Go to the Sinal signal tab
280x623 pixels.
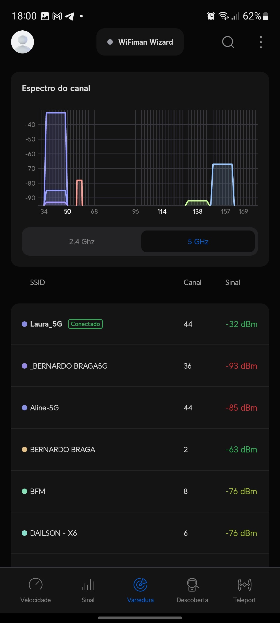[x=88, y=590]
